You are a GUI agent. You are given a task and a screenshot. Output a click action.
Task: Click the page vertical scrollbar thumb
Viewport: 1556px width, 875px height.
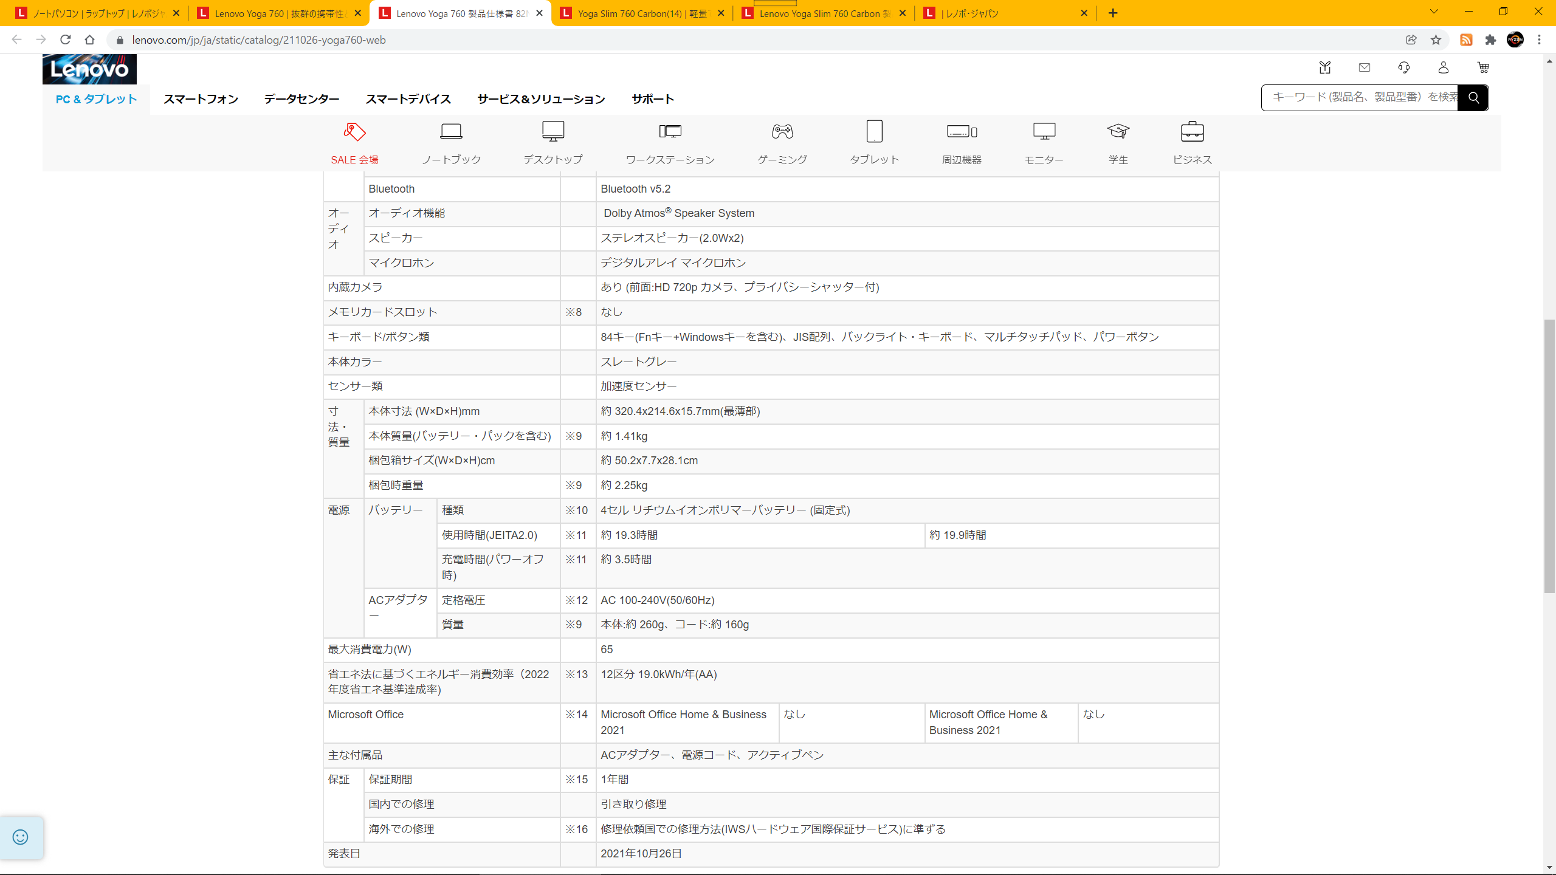(1549, 456)
